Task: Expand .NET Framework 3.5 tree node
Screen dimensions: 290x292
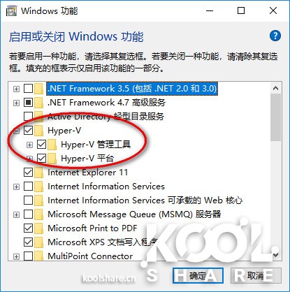Action: [x=16, y=89]
